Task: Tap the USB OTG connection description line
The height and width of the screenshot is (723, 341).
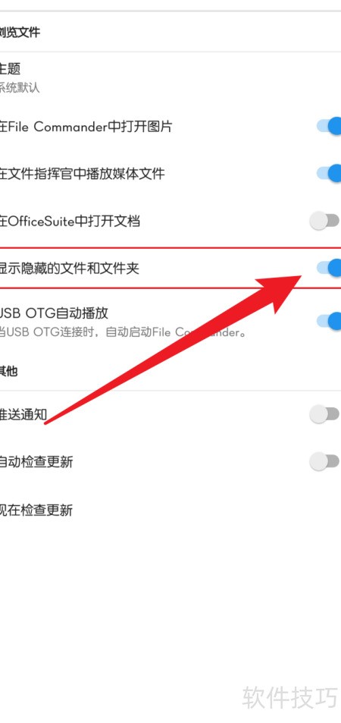Action: click(123, 332)
